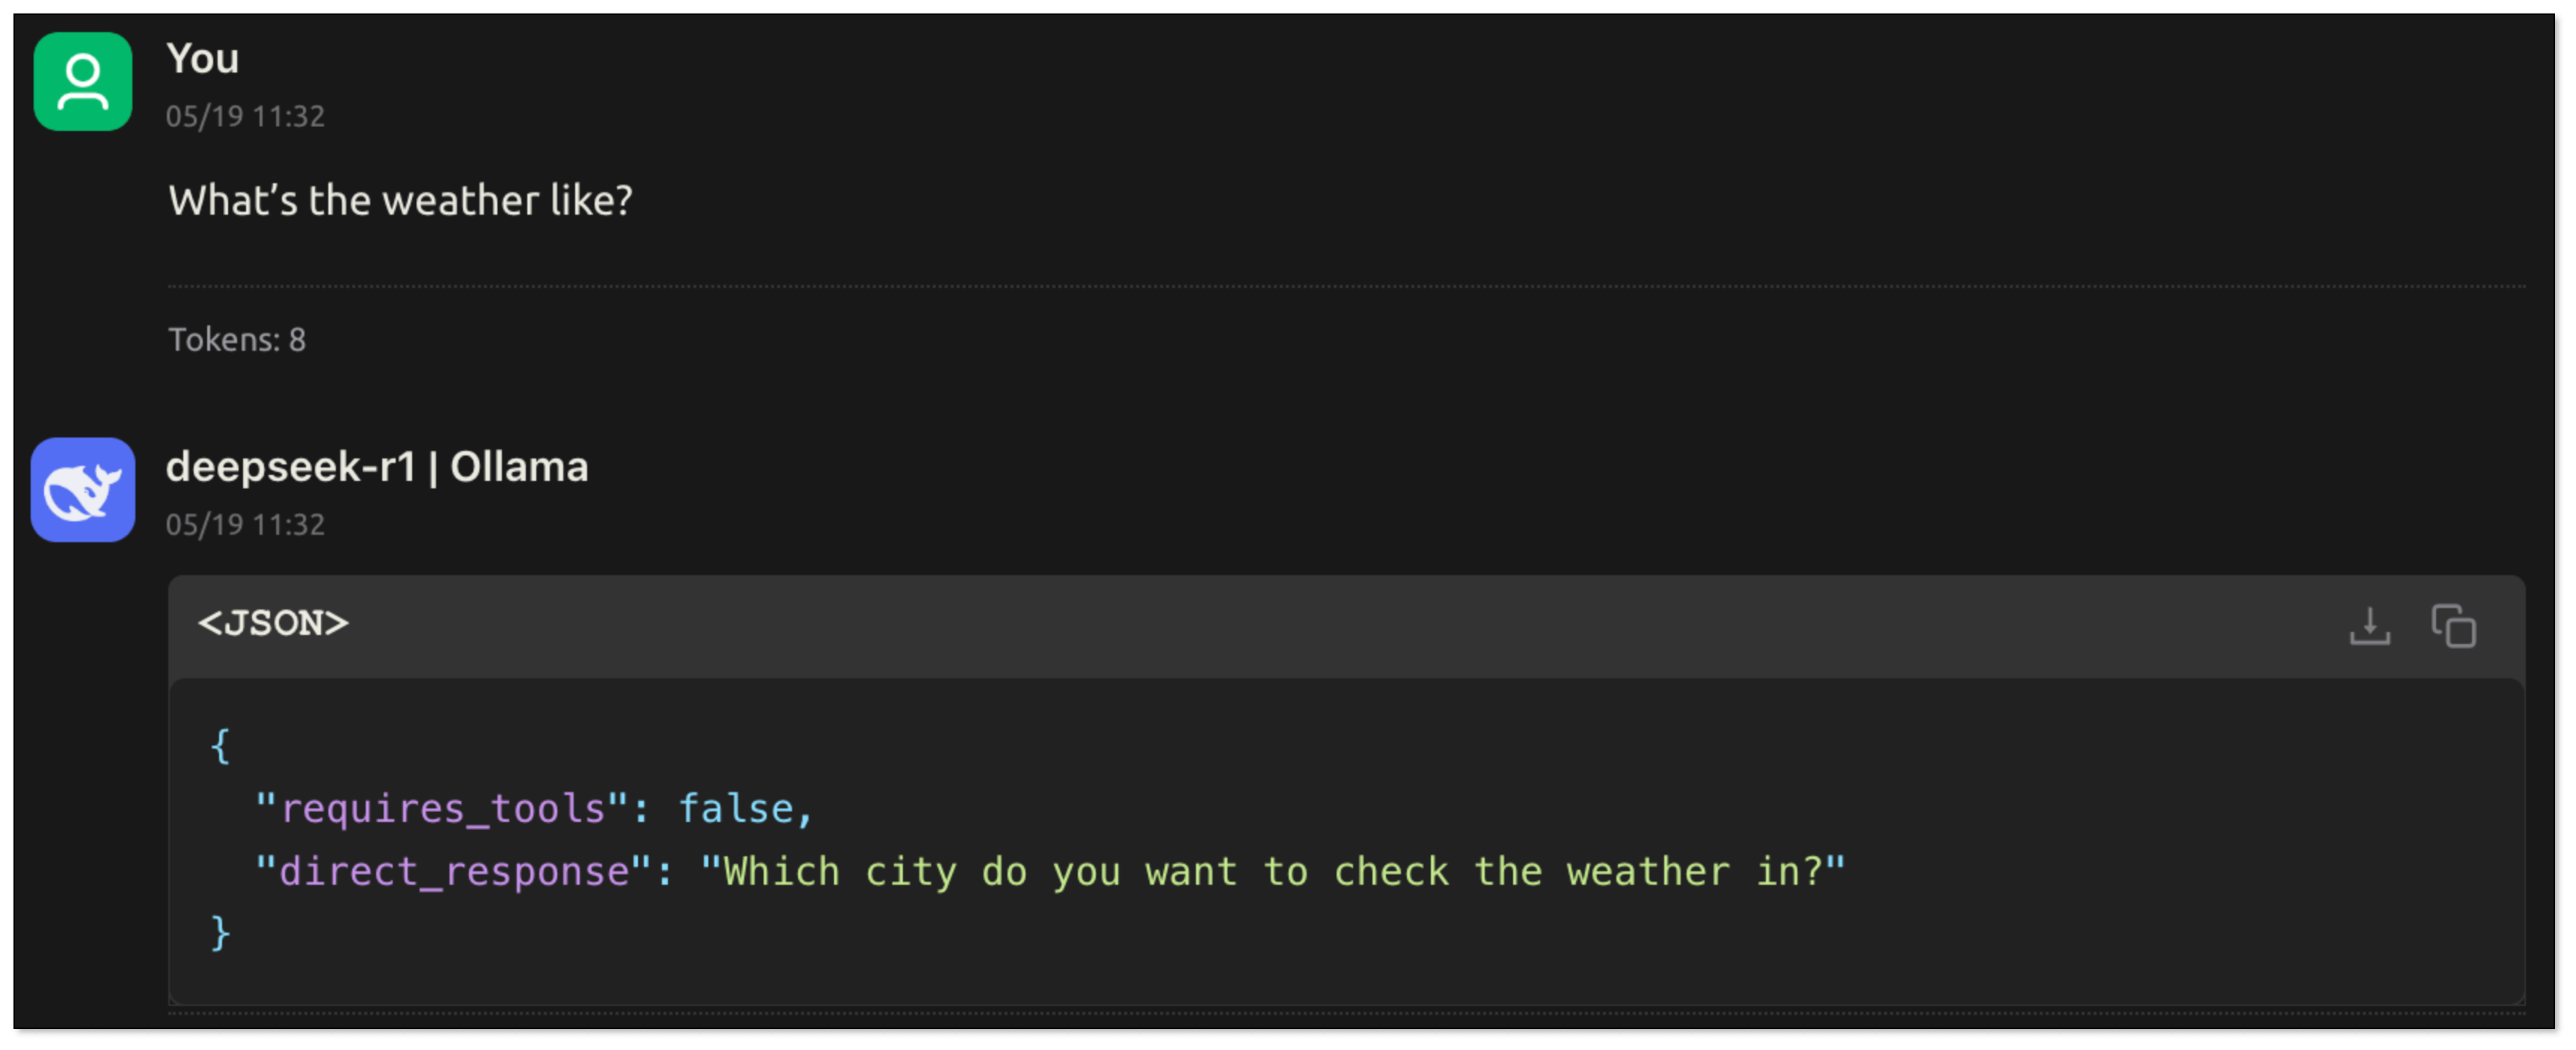Click the "direct_response" key in the JSON
The height and width of the screenshot is (1050, 2576).
click(x=454, y=872)
